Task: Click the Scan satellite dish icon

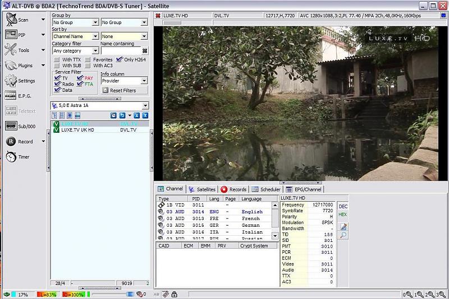Action: [11, 20]
